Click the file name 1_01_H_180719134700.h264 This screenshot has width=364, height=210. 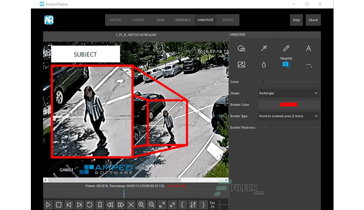136,35
